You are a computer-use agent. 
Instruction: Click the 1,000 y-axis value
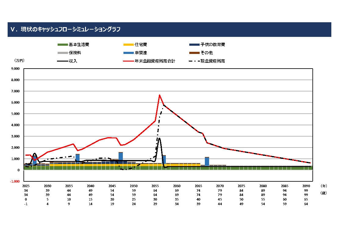click(15, 159)
